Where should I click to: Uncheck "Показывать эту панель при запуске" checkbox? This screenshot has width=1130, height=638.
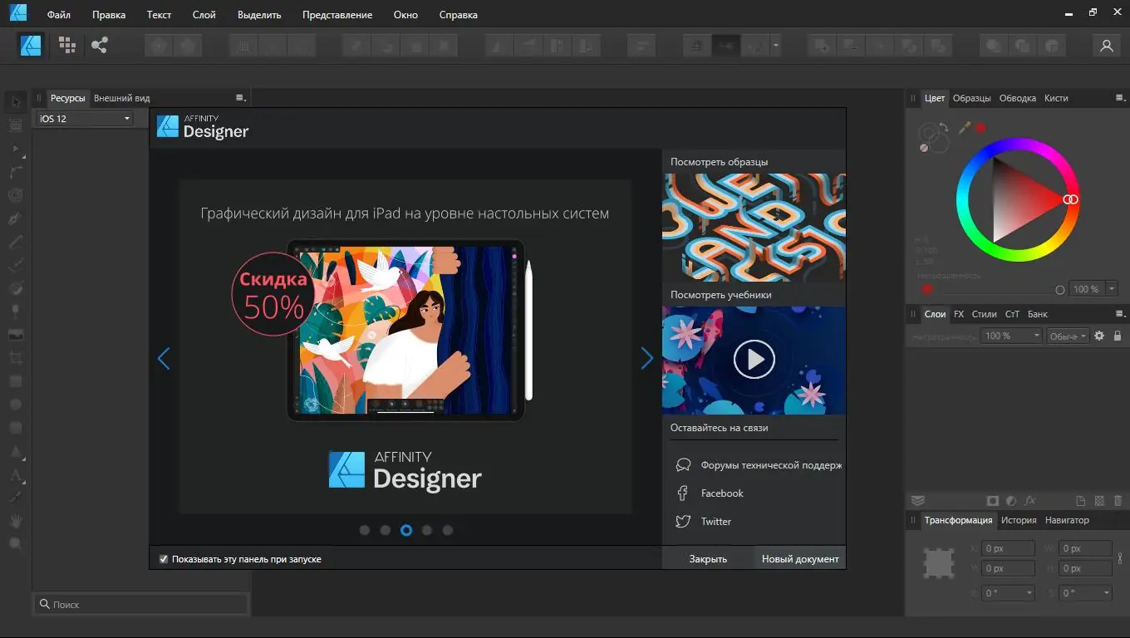pyautogui.click(x=164, y=559)
